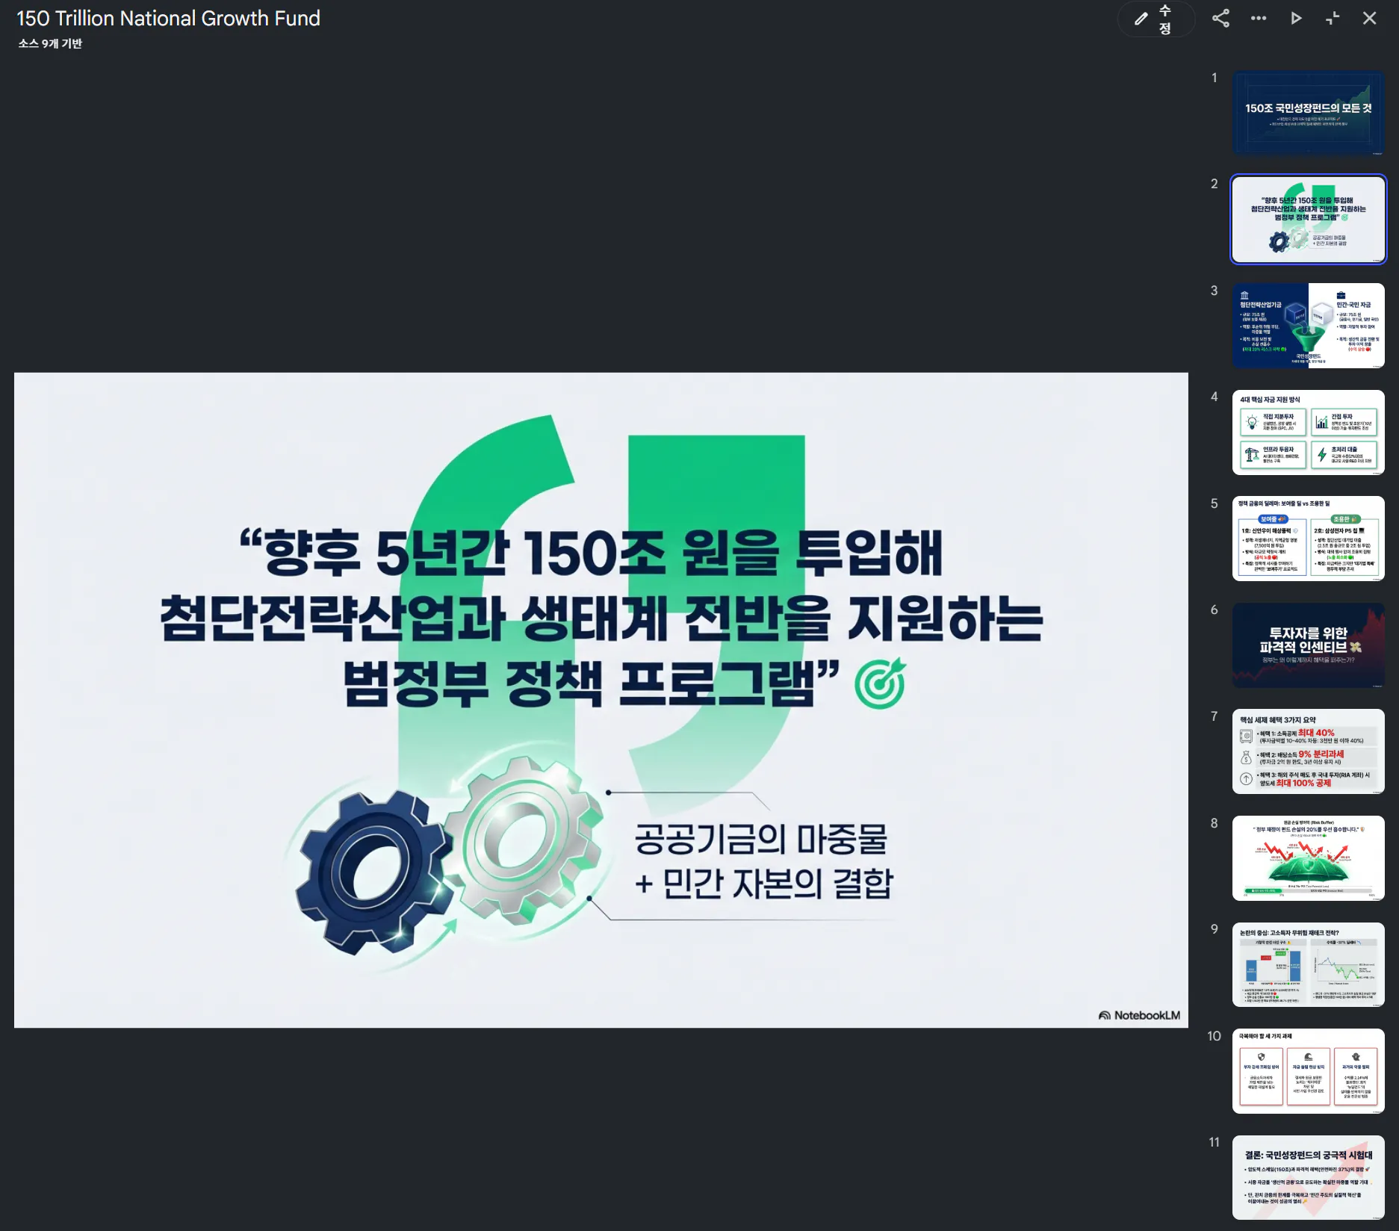
Task: Open the three-dot more options menu
Action: click(x=1259, y=18)
